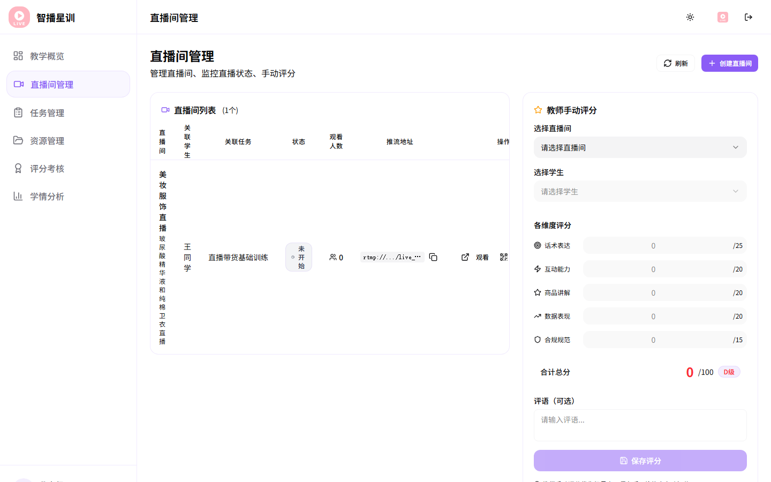Click the 数据表现 trending arrow icon
The height and width of the screenshot is (482, 771).
click(x=538, y=316)
